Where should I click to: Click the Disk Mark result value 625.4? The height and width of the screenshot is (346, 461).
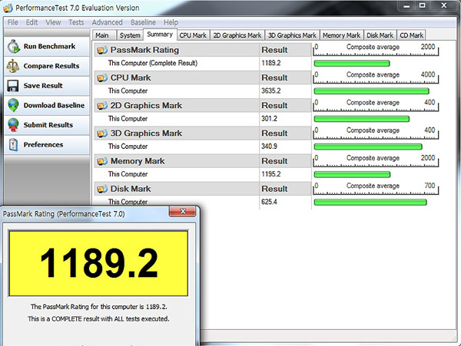coord(270,202)
